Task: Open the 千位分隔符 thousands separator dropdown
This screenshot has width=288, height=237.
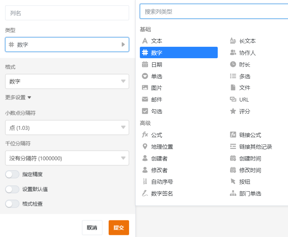Action: (67, 158)
